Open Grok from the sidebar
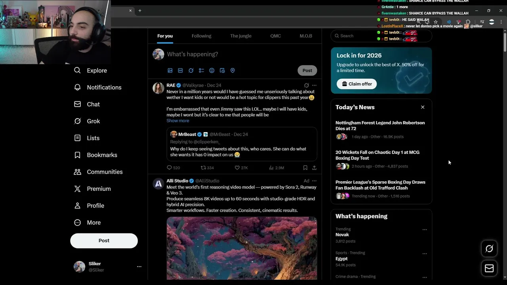Viewport: 507px width, 285px height. [87, 121]
